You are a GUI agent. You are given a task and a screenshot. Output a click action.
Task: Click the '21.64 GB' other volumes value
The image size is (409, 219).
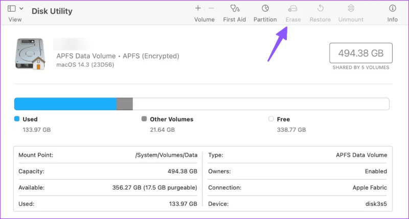[162, 130]
